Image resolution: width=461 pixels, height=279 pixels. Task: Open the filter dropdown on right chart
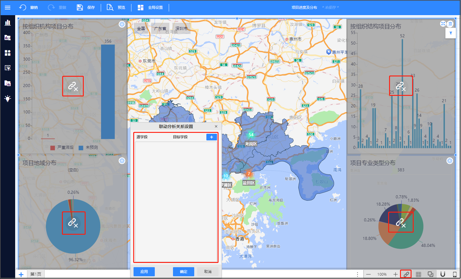coord(451,33)
